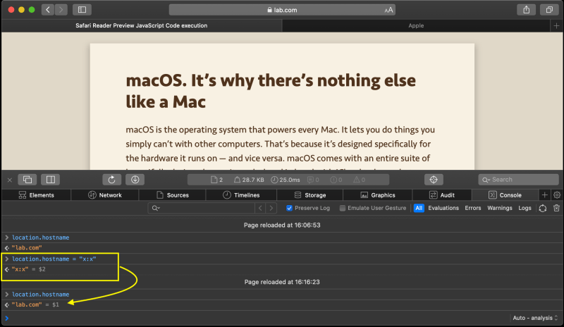The height and width of the screenshot is (327, 564).
Task: Click the location.hostname = "x:x" entry
Action: (54, 259)
